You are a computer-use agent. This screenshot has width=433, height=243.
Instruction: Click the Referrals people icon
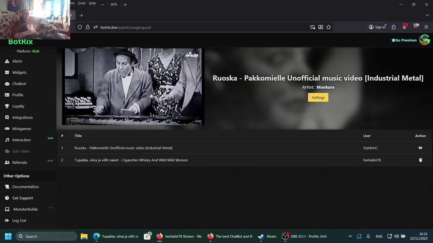pos(7,162)
